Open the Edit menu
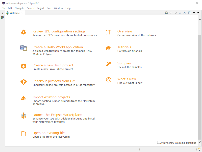The width and height of the screenshot is (202, 152). click(x=10, y=8)
